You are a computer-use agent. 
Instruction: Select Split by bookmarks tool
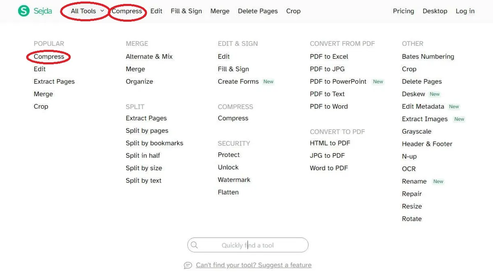[154, 143]
